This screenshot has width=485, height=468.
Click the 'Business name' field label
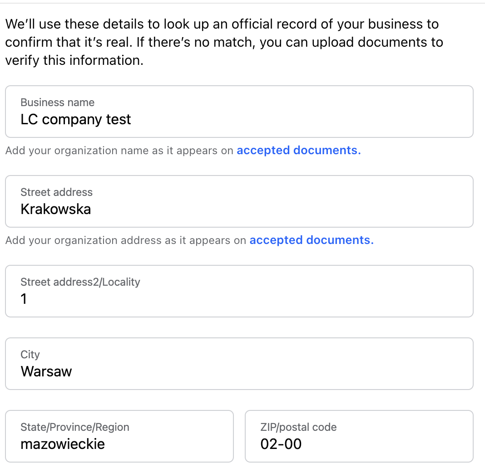58,102
